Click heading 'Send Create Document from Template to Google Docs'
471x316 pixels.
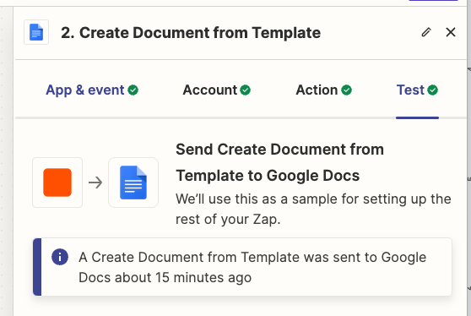pyautogui.click(x=279, y=162)
